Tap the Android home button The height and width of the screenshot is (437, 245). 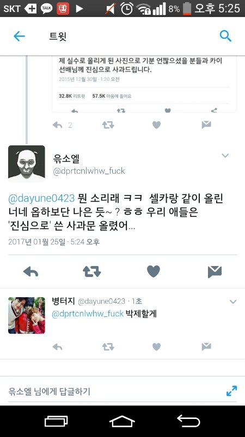point(122,421)
